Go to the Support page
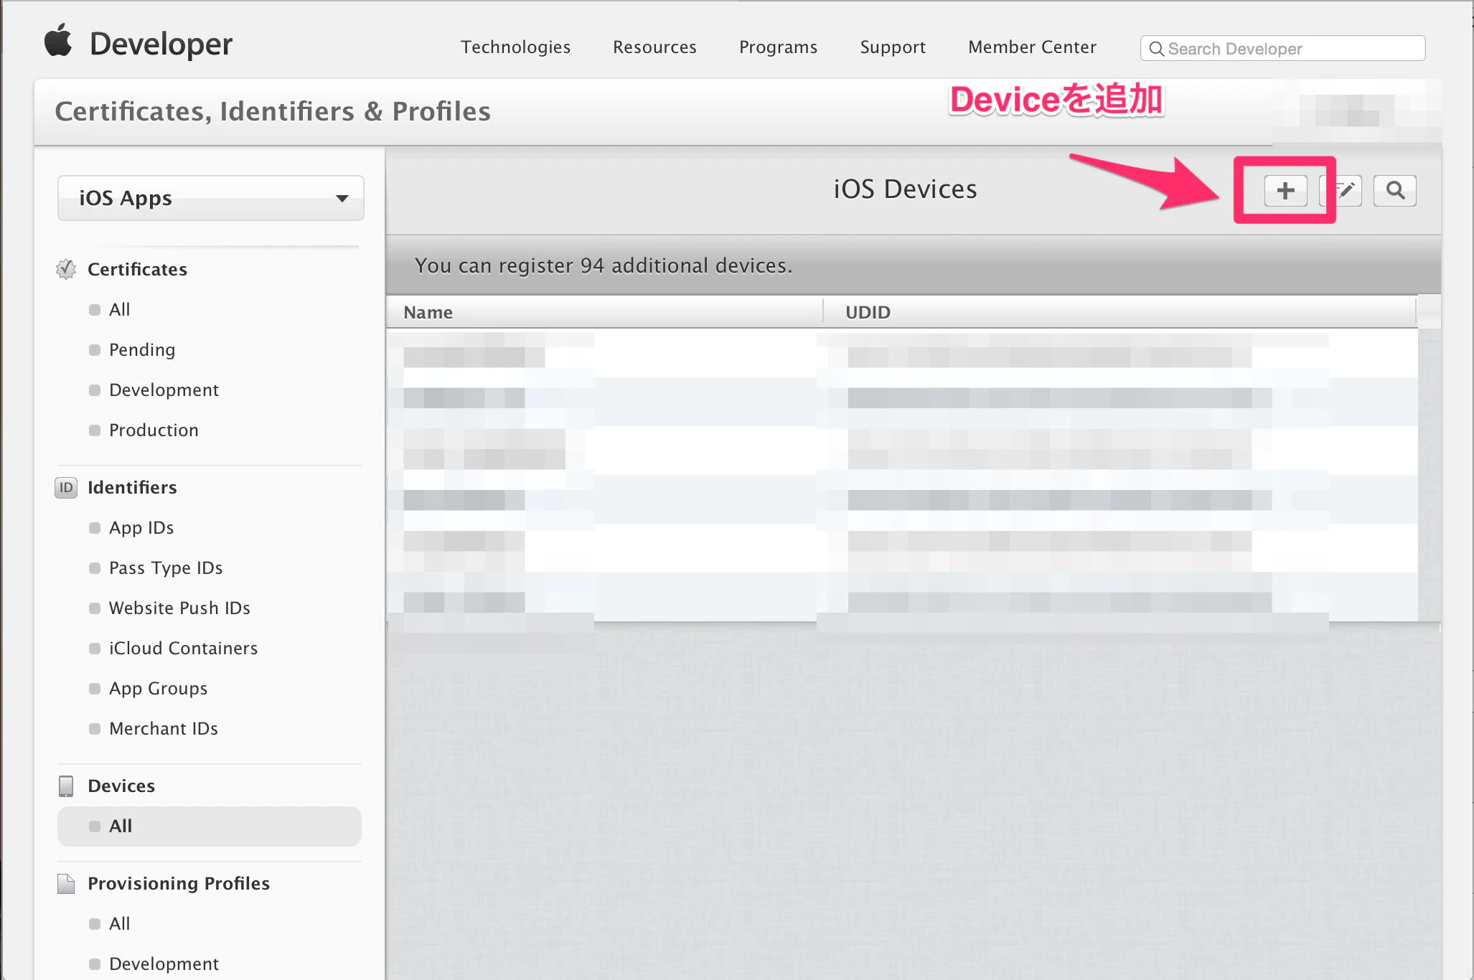Screen dimensions: 1474x980 pos(893,47)
